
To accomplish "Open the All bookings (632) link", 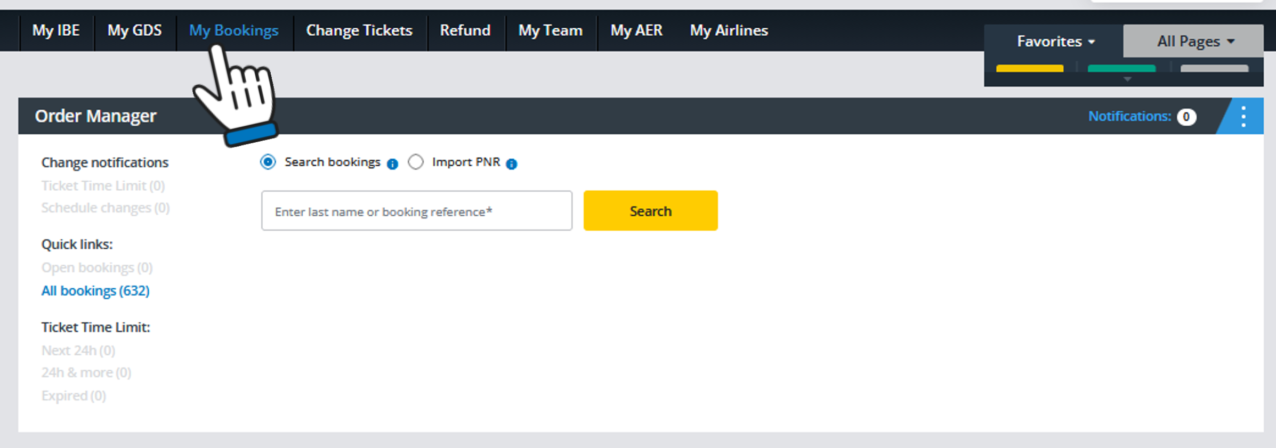I will [95, 291].
